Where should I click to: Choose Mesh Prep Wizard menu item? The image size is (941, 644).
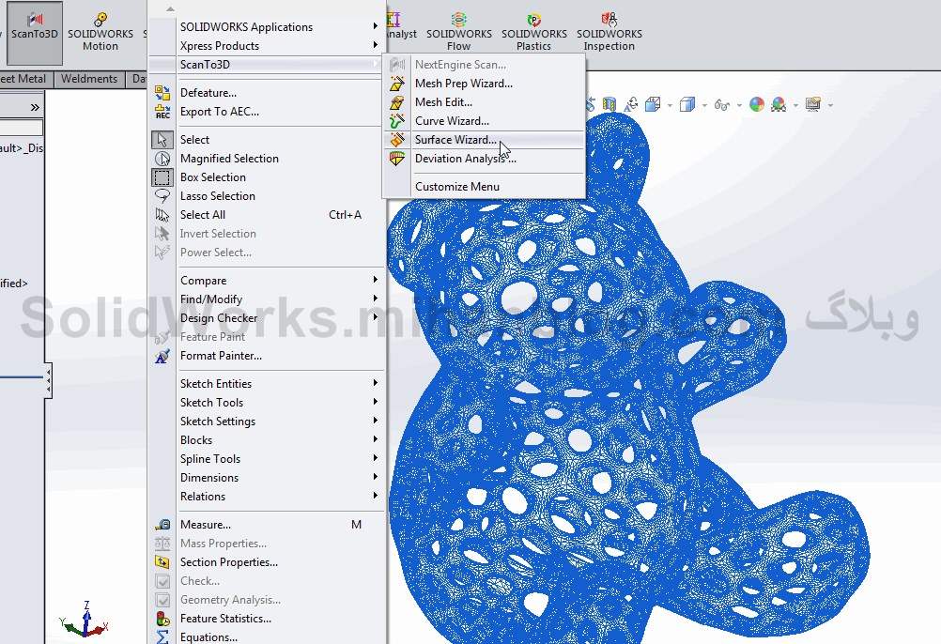point(484,84)
